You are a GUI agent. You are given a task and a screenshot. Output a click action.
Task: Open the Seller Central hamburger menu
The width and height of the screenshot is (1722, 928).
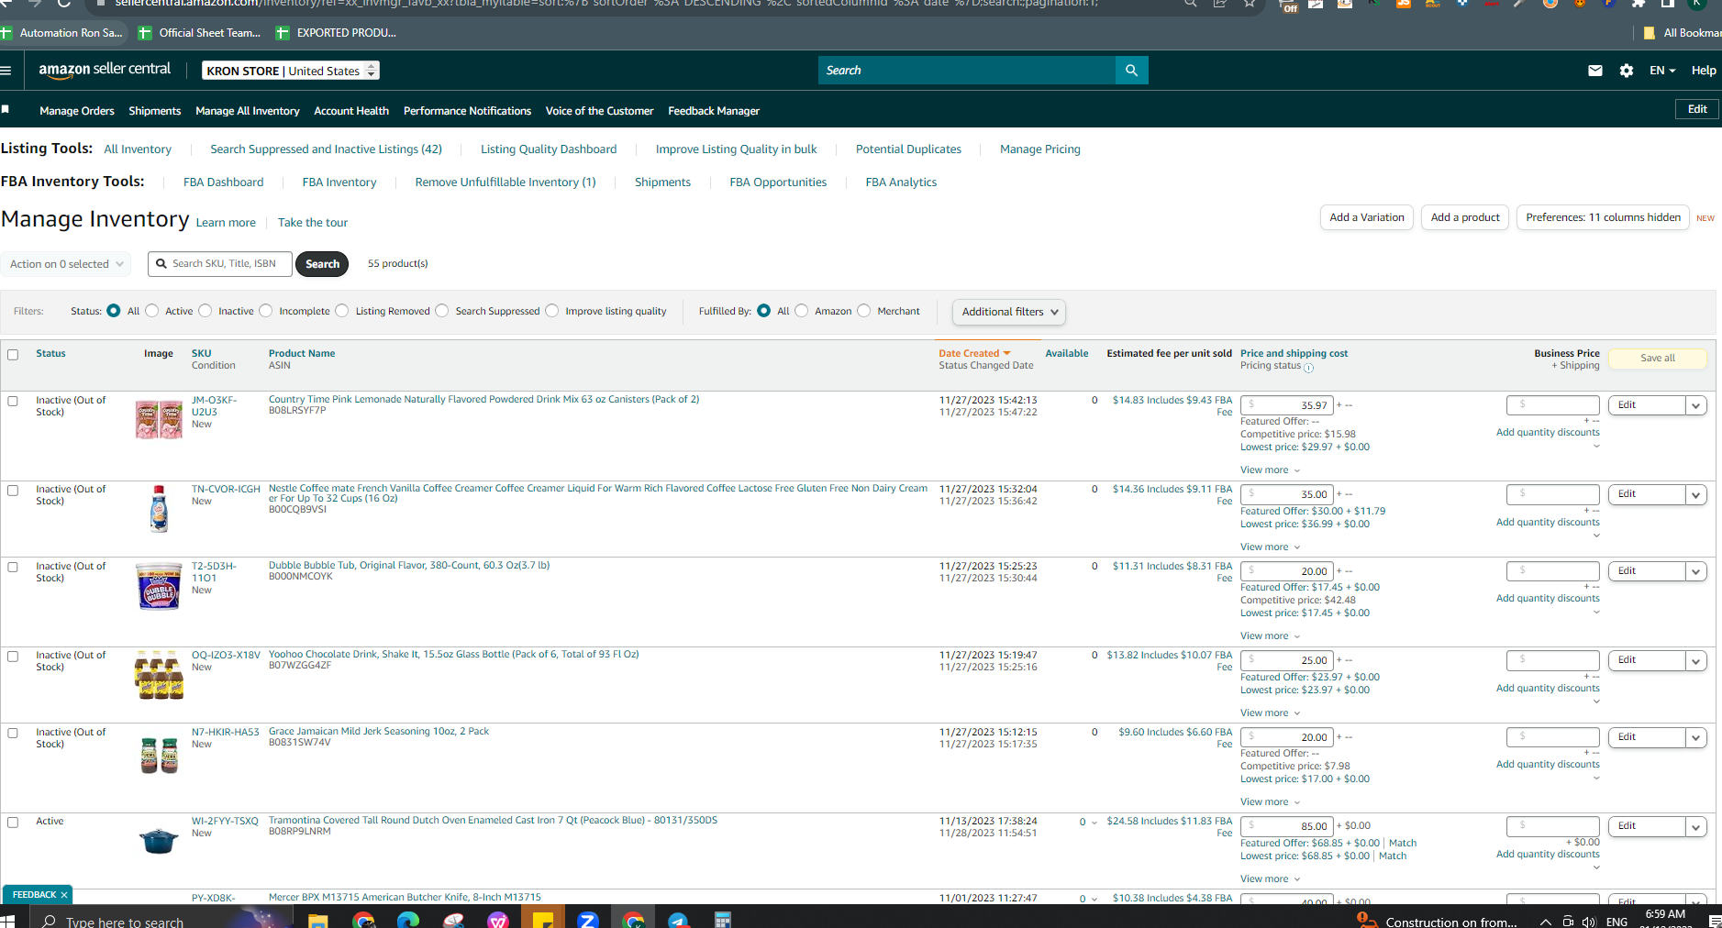tap(6, 71)
